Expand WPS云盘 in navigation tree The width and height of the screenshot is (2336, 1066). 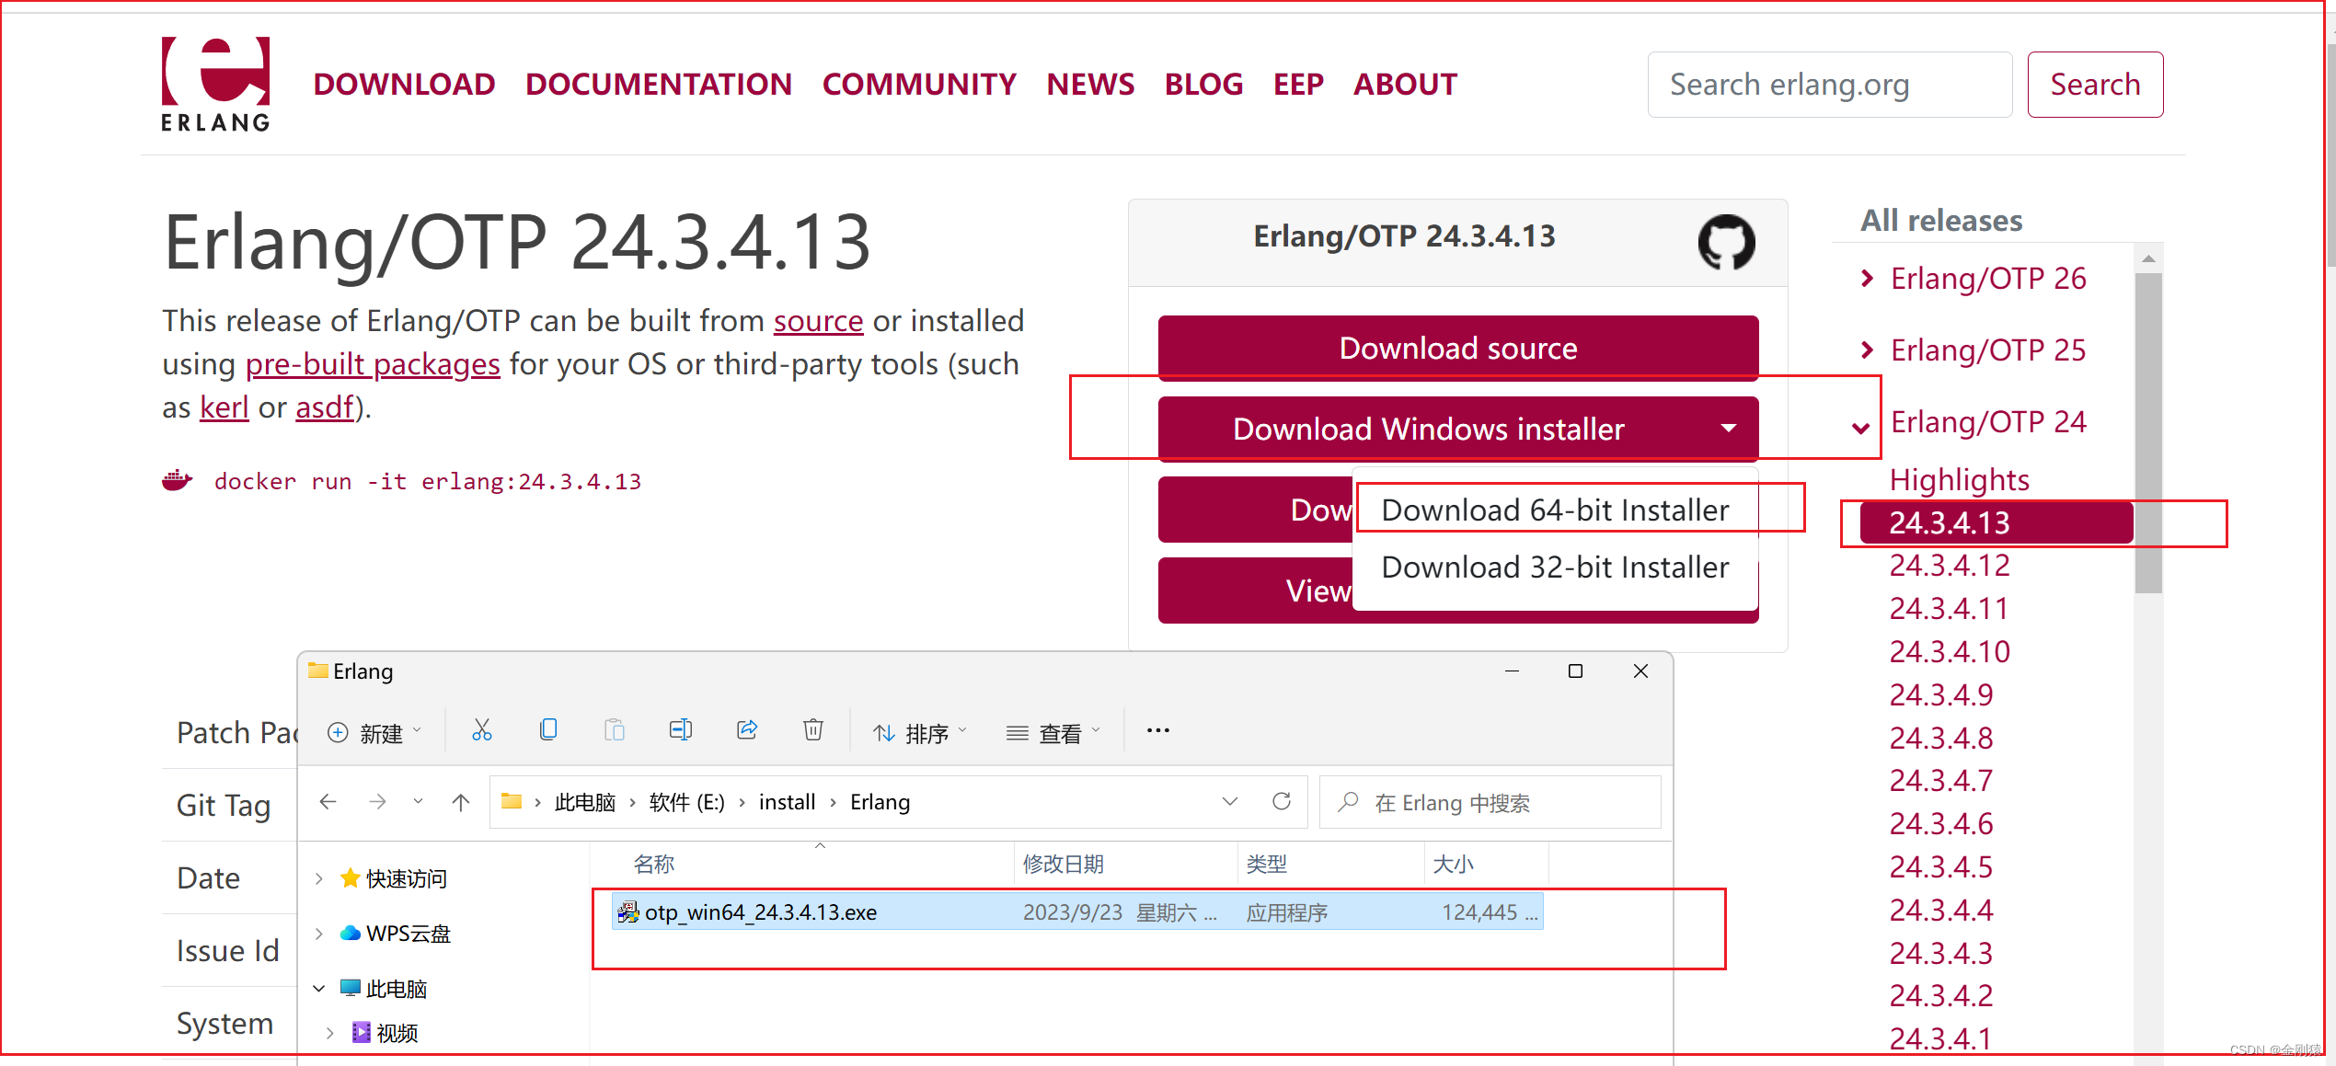pyautogui.click(x=318, y=934)
